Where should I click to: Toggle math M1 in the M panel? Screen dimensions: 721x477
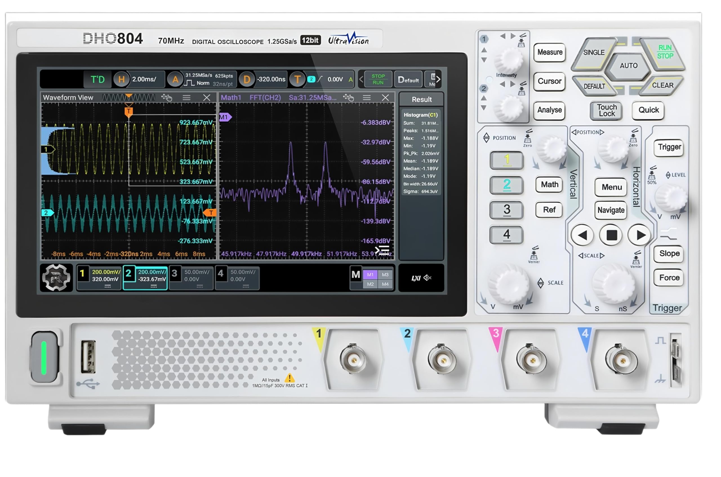370,275
